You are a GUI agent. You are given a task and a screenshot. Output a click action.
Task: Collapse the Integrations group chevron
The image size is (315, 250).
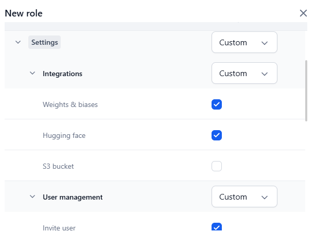(32, 74)
